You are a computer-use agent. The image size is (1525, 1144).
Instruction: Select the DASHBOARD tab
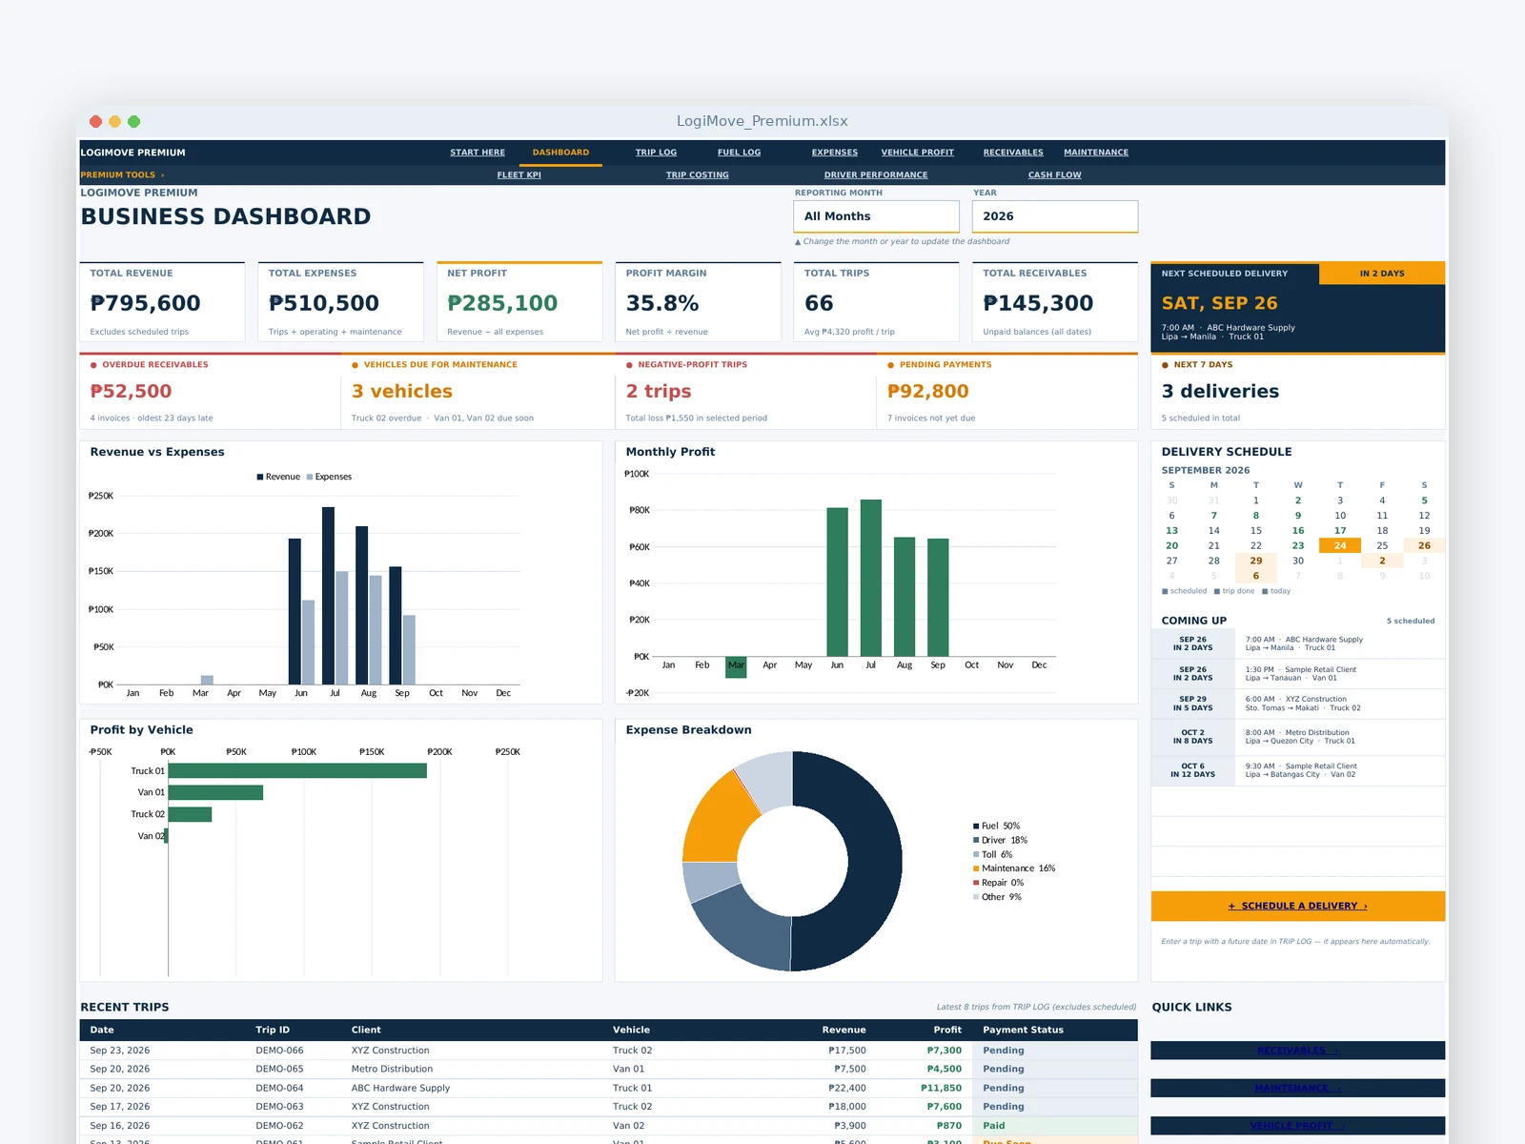click(560, 153)
